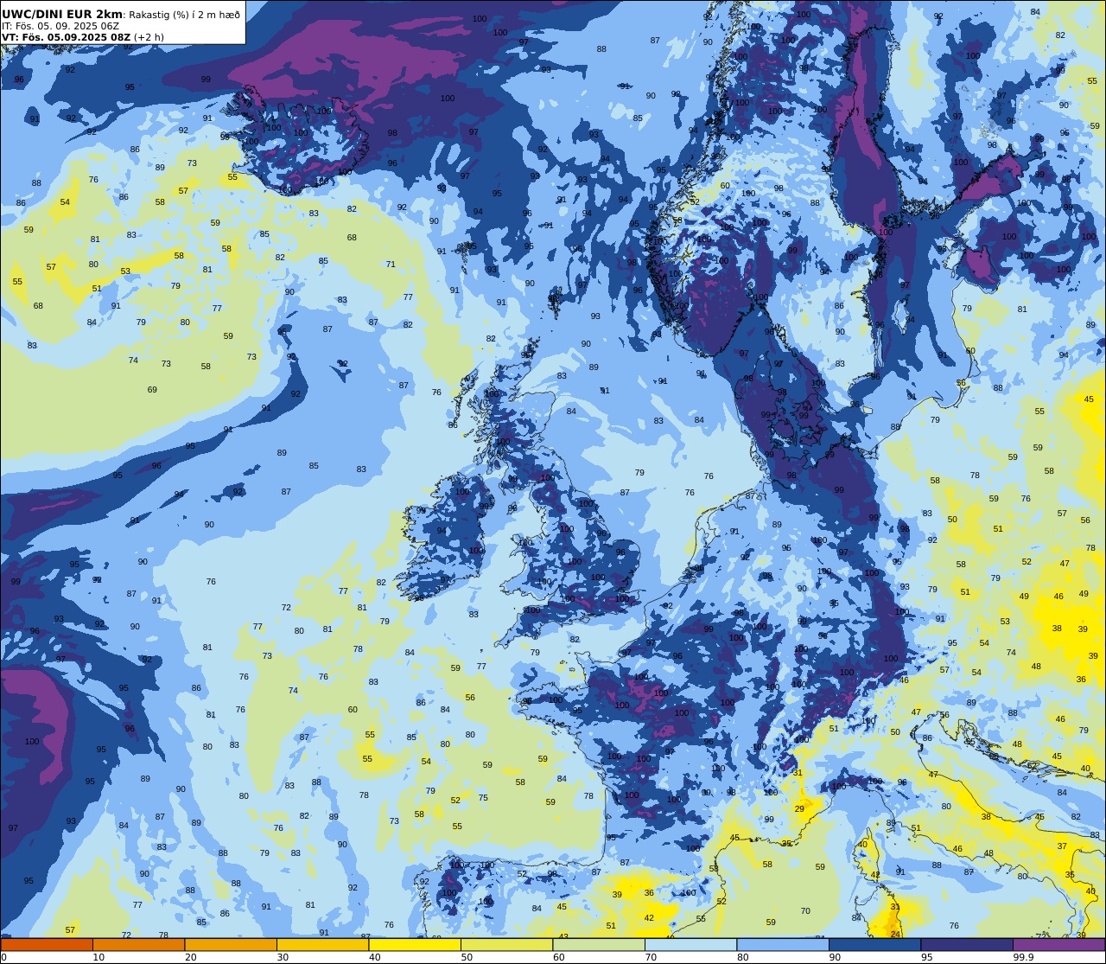Click the orange 10–20% legend segment
Viewport: 1106px width, 964px height.
point(138,945)
